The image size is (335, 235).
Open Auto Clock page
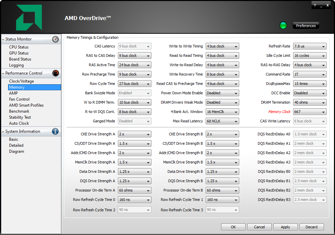[x=19, y=123]
